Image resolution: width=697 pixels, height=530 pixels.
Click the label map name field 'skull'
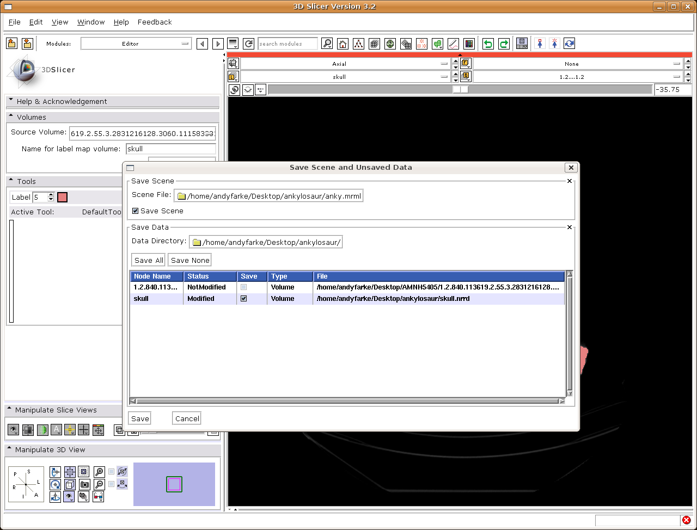click(171, 149)
